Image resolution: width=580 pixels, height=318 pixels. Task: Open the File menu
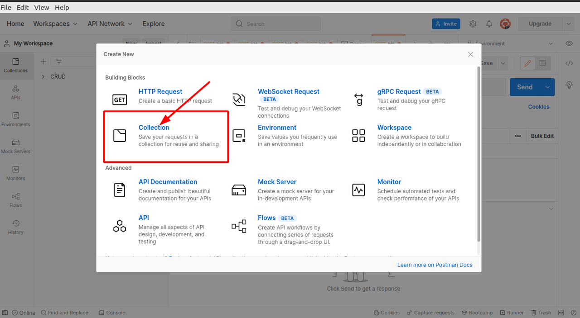[x=6, y=7]
